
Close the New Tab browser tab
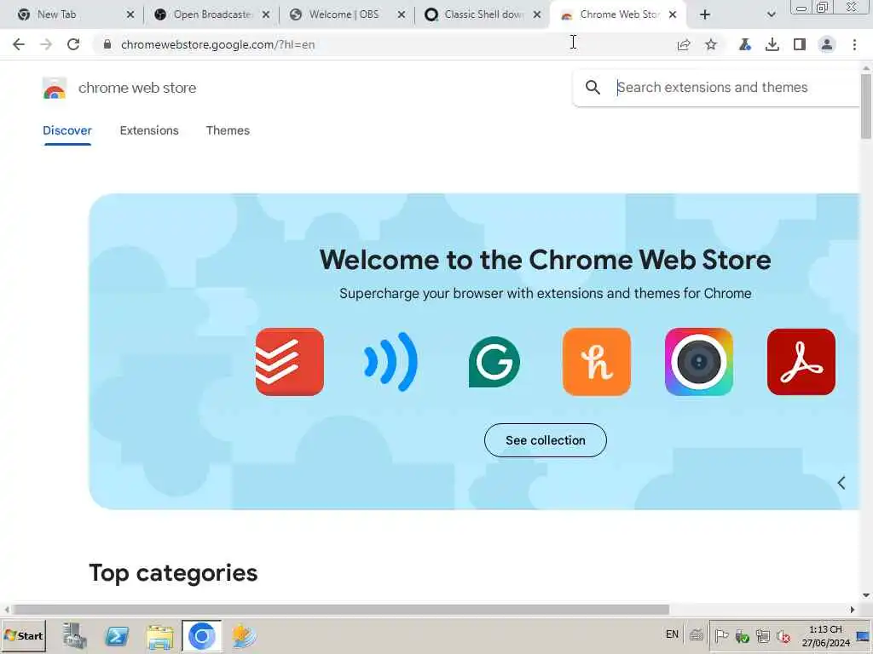point(130,14)
